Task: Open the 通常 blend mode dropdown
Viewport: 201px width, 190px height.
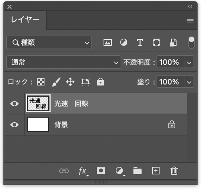Action: pos(63,62)
